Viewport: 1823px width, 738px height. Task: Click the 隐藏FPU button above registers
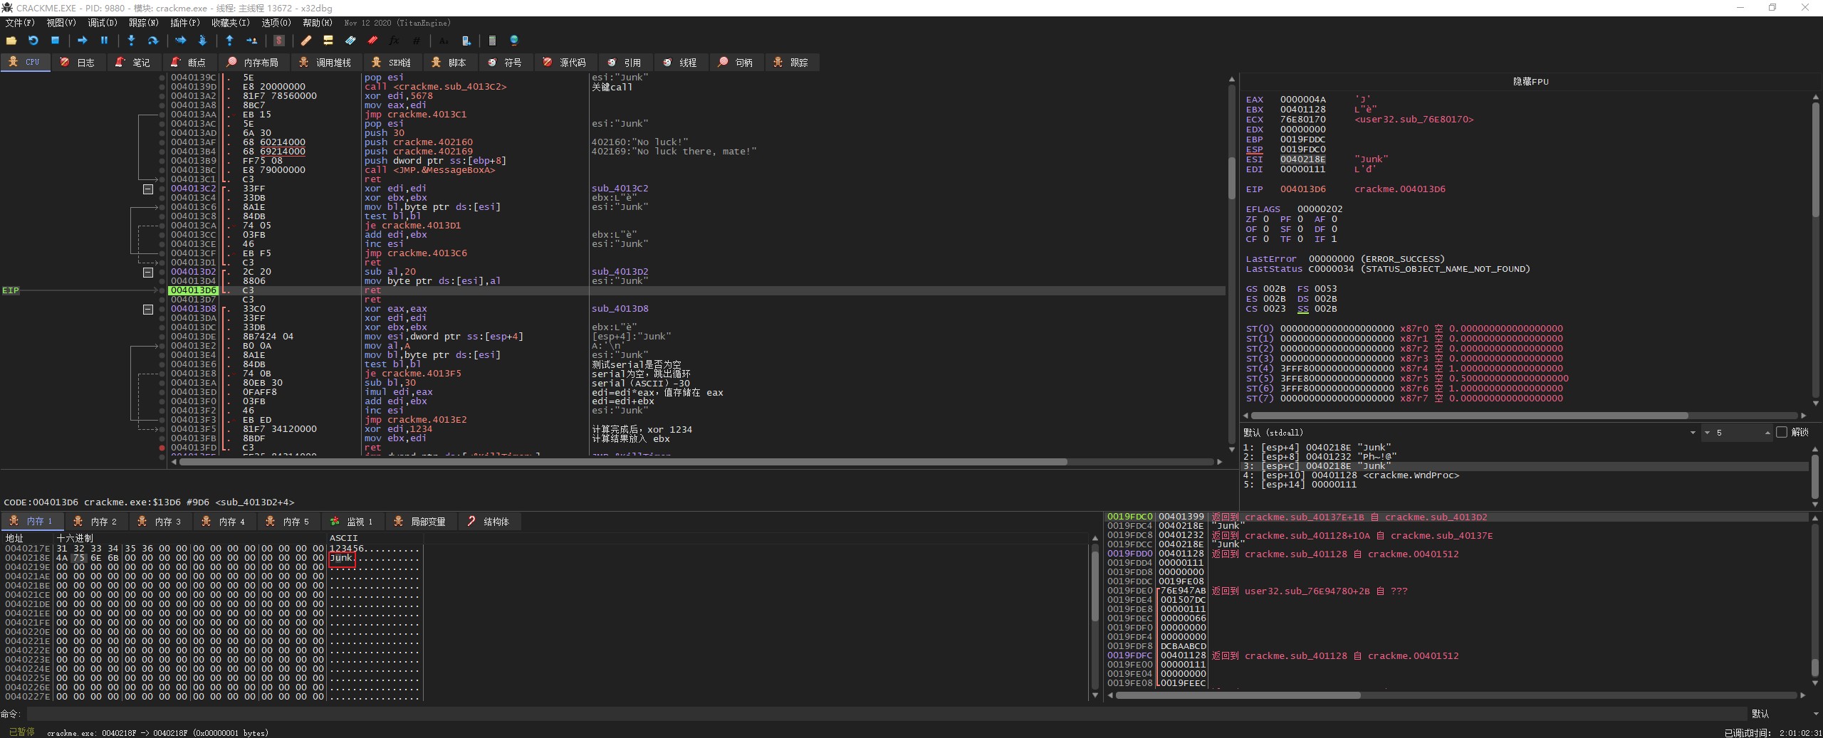pos(1530,81)
